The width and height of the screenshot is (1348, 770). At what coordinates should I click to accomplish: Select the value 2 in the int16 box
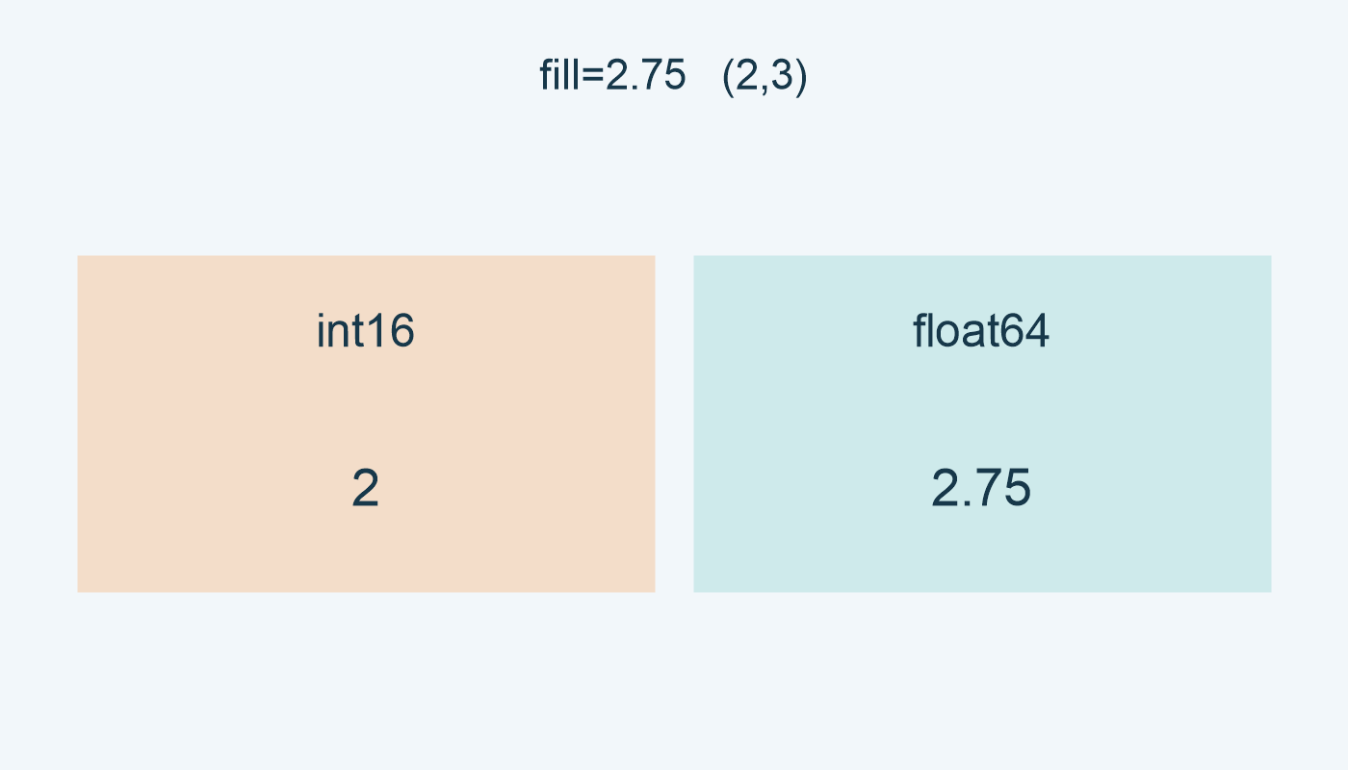coord(365,489)
